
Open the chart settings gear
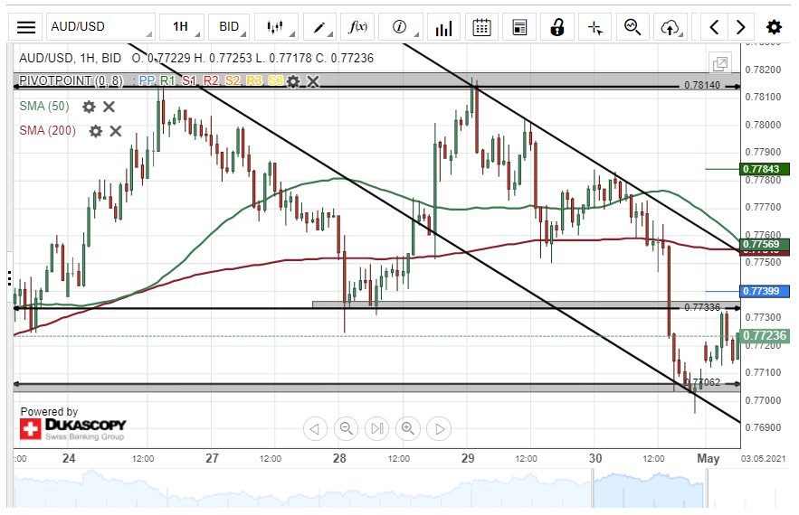(x=774, y=27)
